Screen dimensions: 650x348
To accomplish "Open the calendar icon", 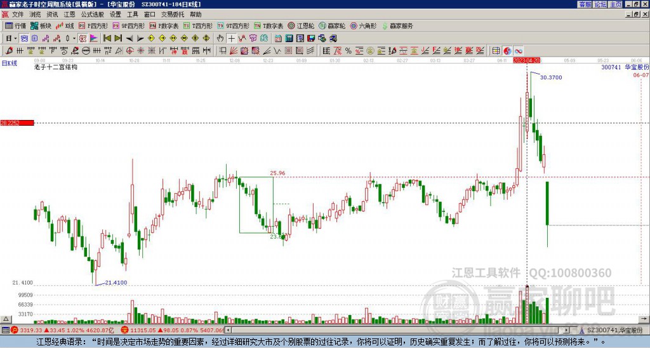I will click(278, 39).
